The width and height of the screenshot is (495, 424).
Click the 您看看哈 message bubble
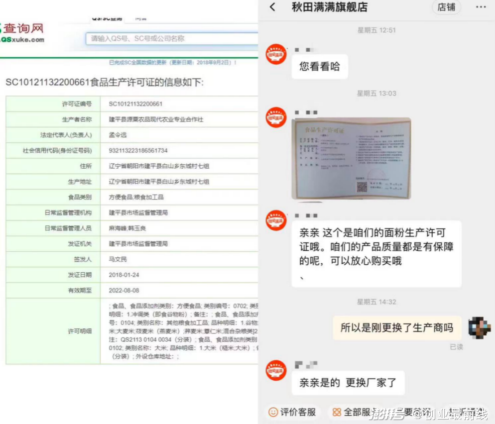pos(319,66)
